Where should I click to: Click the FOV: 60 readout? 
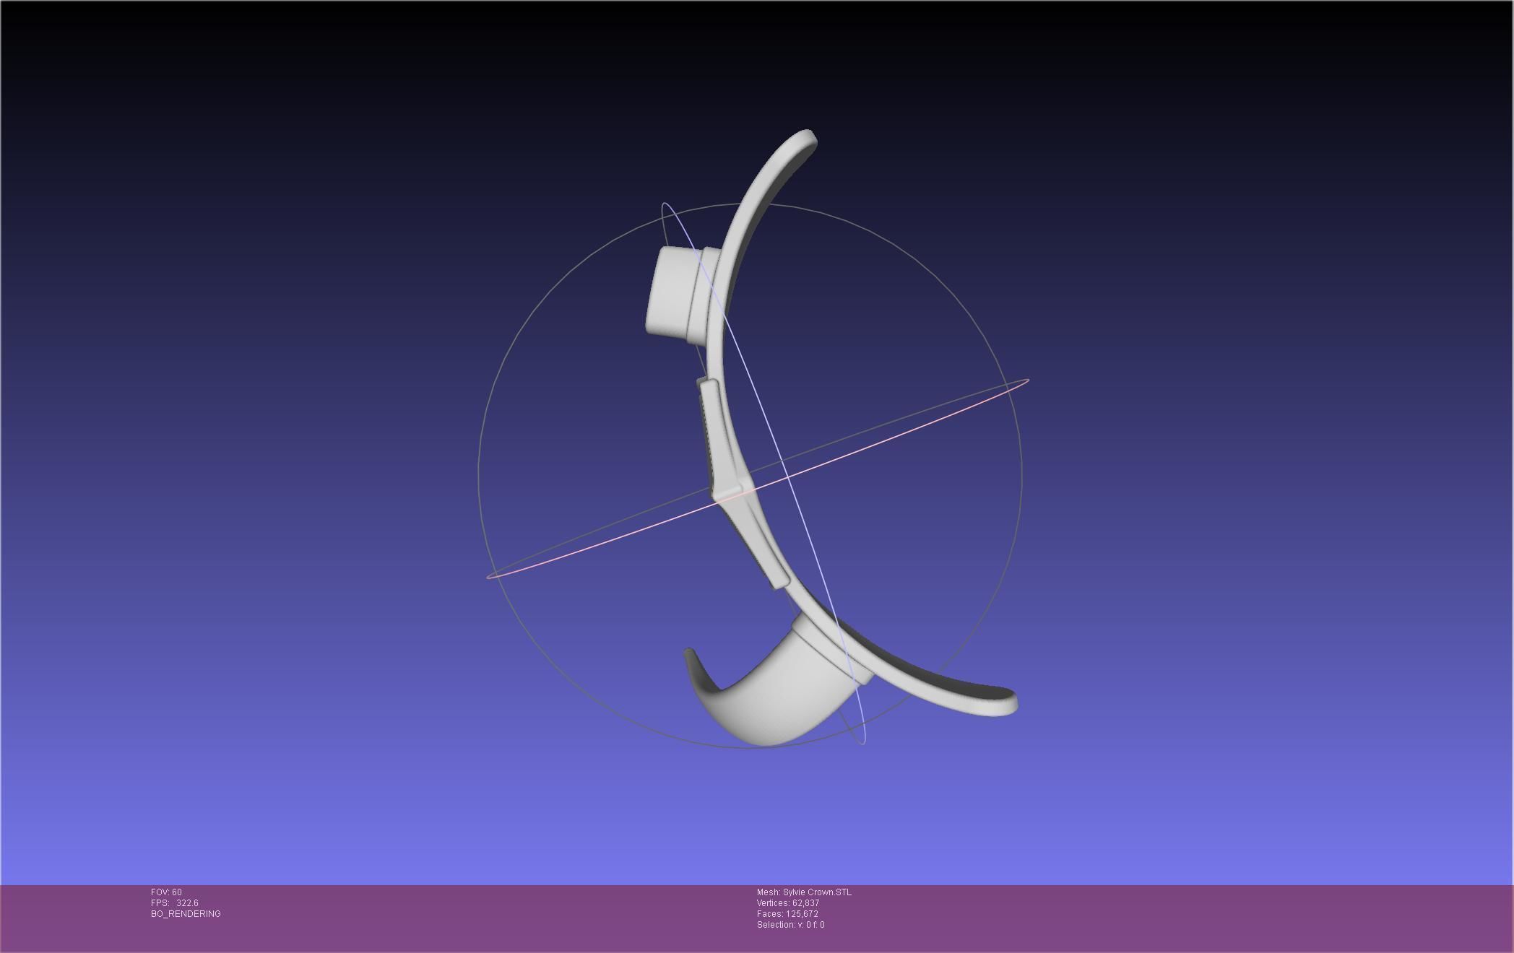coord(166,892)
